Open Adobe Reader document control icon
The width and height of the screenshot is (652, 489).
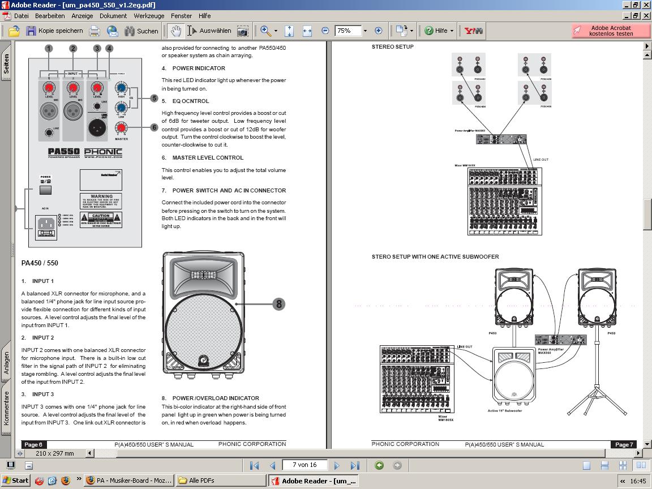(7, 16)
